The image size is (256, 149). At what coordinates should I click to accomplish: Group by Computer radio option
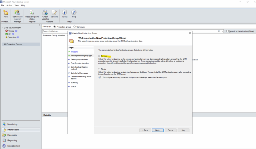(x=74, y=27)
